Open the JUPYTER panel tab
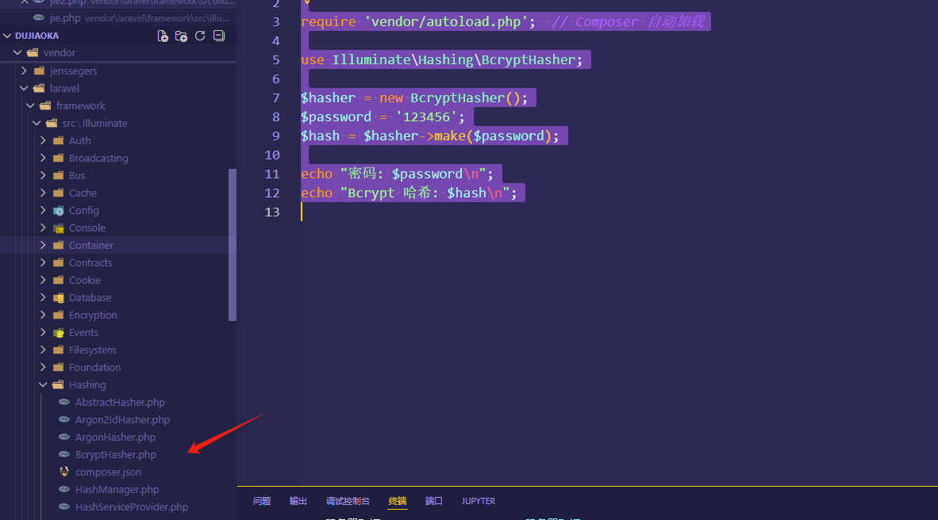 [x=479, y=501]
